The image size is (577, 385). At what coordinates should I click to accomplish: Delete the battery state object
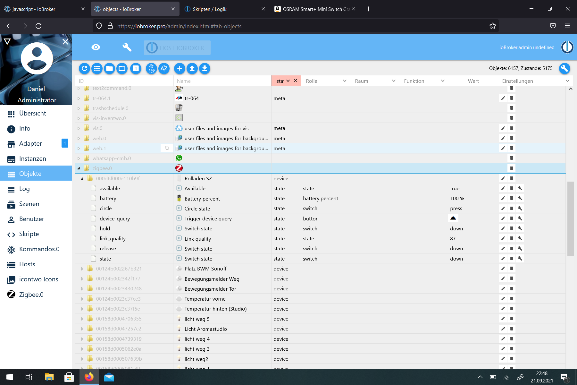512,198
